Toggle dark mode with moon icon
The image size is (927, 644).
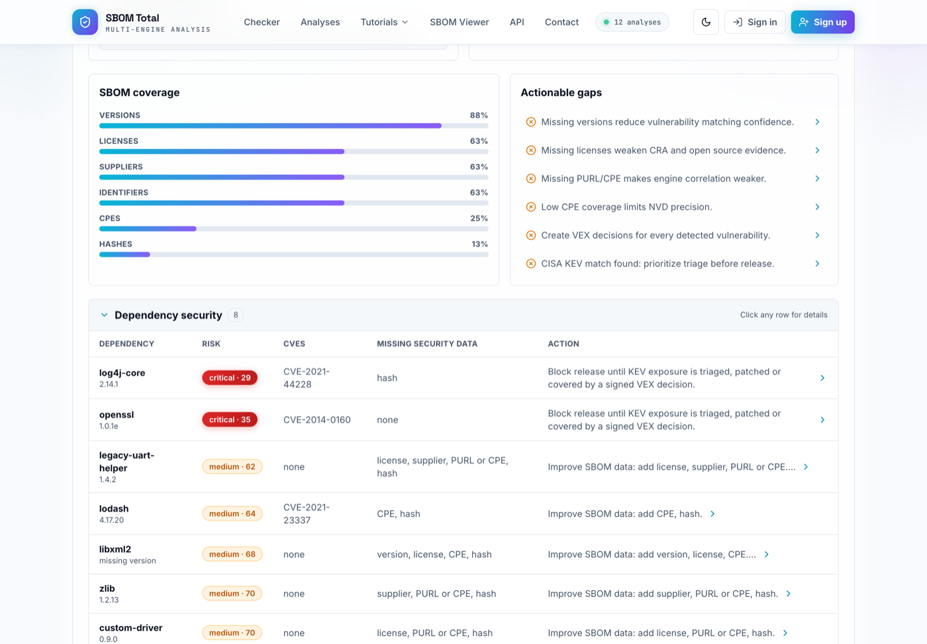point(706,22)
